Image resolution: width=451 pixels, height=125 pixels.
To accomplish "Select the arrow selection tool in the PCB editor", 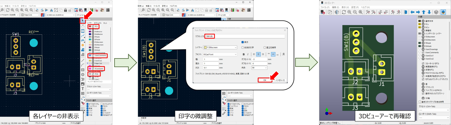I will (x=83, y=21).
